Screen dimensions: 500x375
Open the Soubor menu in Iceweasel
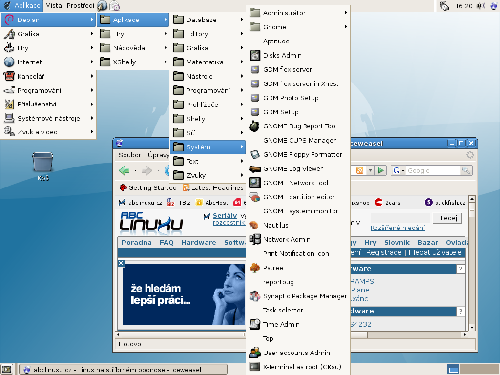[130, 155]
